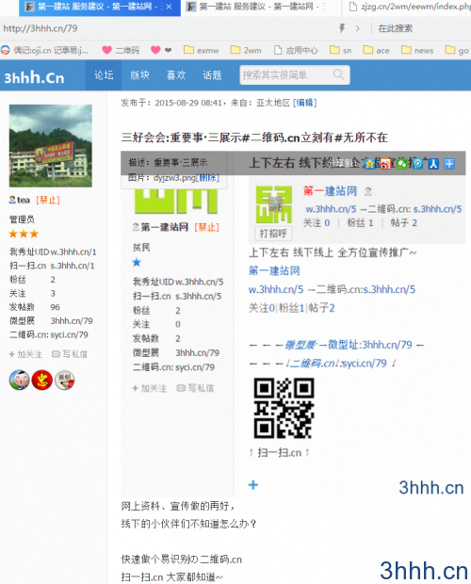Open the 版块 nav item
The height and width of the screenshot is (584, 471).
pyautogui.click(x=139, y=74)
